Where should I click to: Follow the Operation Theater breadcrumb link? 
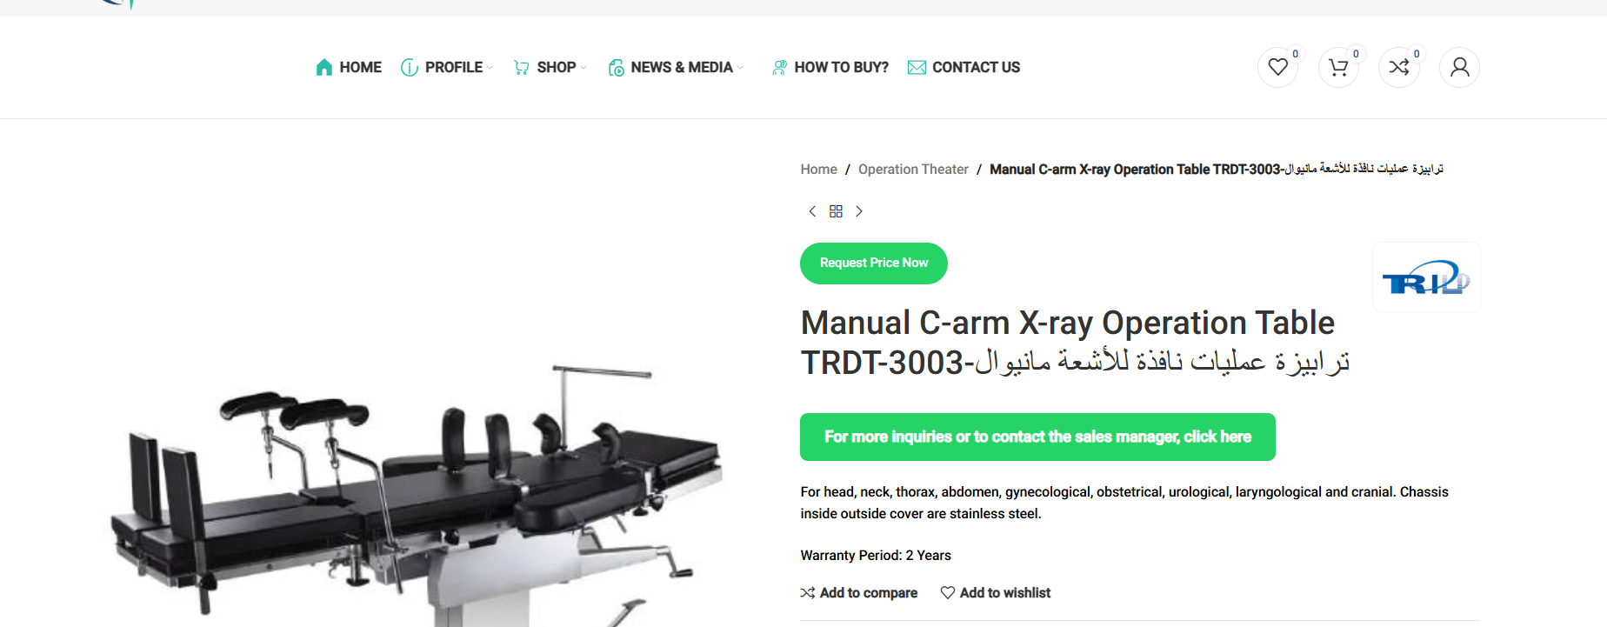[913, 170]
